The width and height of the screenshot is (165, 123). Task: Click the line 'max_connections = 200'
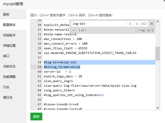tap(63, 39)
